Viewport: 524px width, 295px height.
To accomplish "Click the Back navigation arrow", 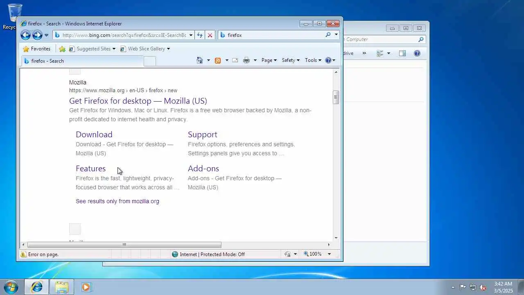I will click(x=25, y=35).
